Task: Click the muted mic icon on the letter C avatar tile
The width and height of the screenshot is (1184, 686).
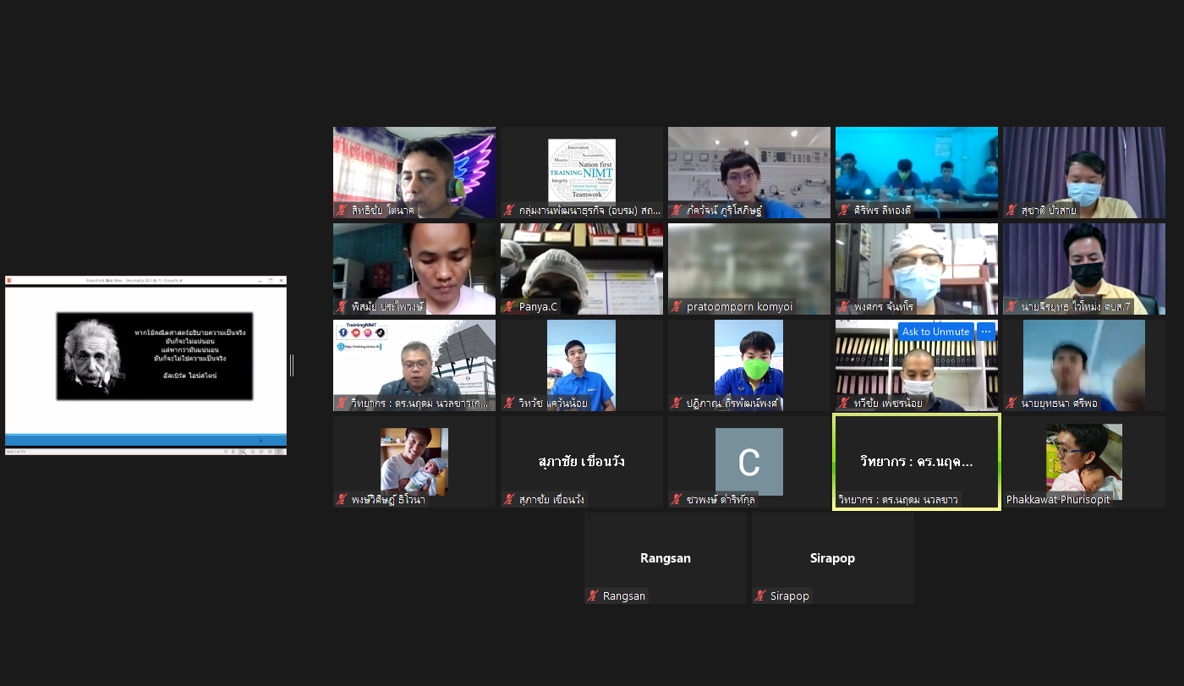Action: 677,500
